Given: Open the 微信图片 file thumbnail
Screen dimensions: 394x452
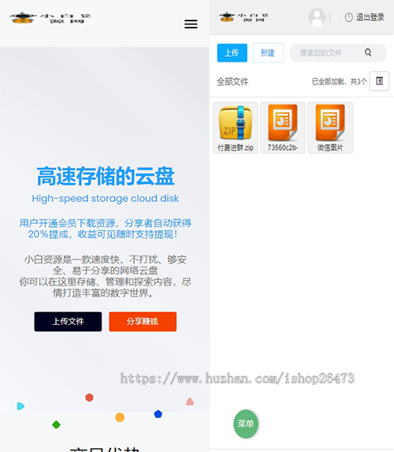Looking at the screenshot, I should (330, 128).
